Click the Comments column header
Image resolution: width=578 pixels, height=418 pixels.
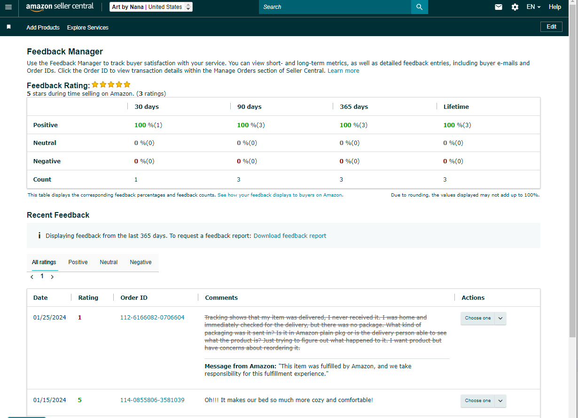(x=221, y=298)
